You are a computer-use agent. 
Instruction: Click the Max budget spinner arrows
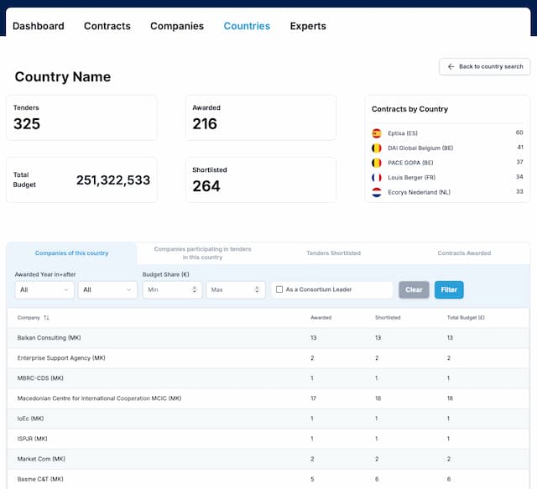click(257, 289)
